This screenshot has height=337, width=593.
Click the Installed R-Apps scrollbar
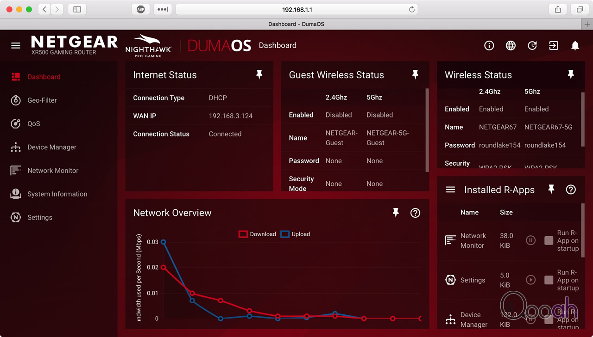pos(583,230)
